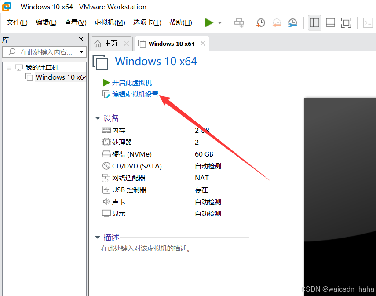Collapse the 设备 section
The image size is (376, 296).
(x=98, y=118)
